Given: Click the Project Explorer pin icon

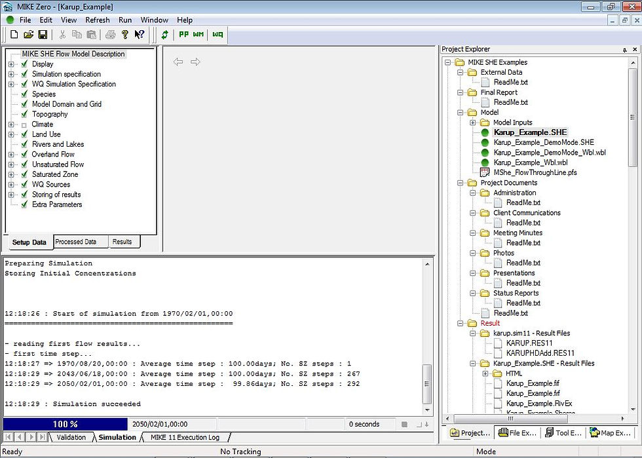Looking at the screenshot, I should coord(624,50).
